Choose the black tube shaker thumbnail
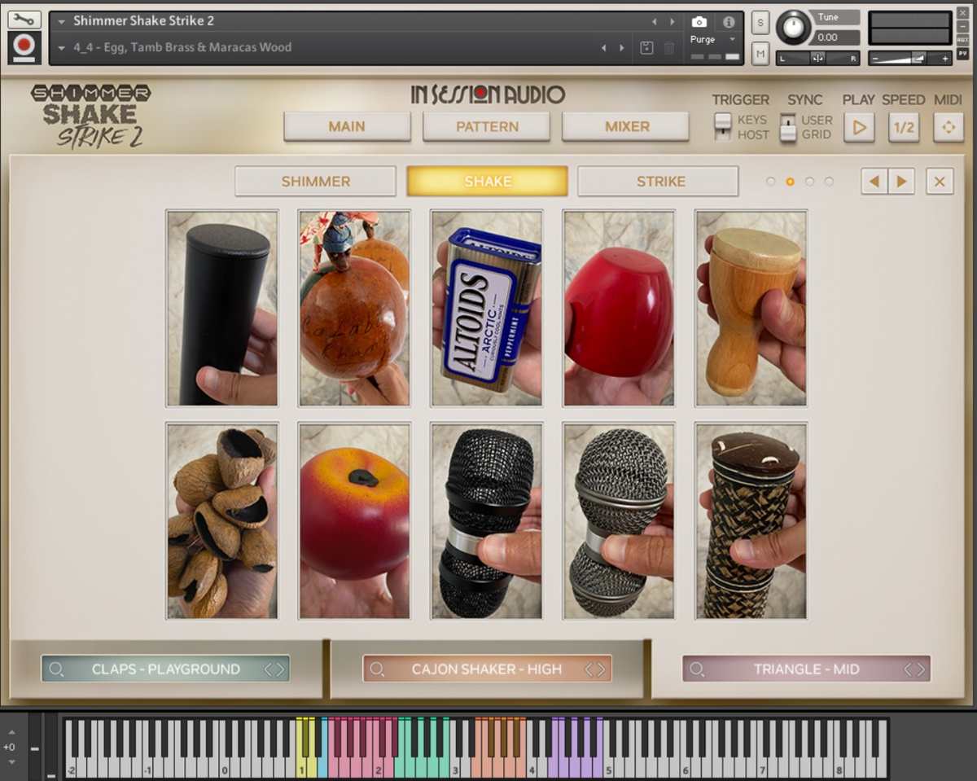 (222, 308)
